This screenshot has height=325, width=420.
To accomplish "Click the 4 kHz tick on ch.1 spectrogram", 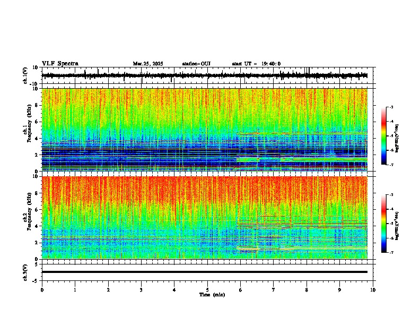I will [x=37, y=139].
